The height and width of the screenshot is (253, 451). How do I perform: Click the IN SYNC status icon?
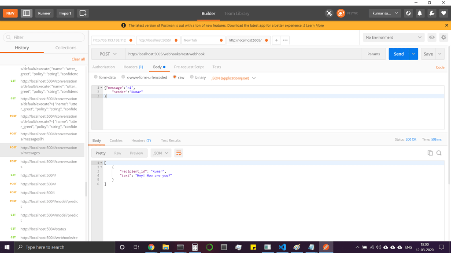coord(341,13)
